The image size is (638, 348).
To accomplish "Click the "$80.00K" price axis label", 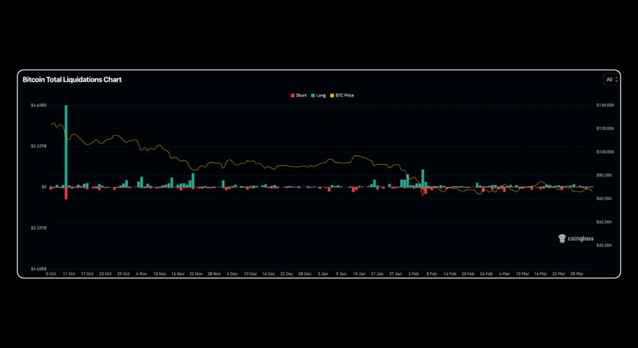I will click(x=604, y=175).
